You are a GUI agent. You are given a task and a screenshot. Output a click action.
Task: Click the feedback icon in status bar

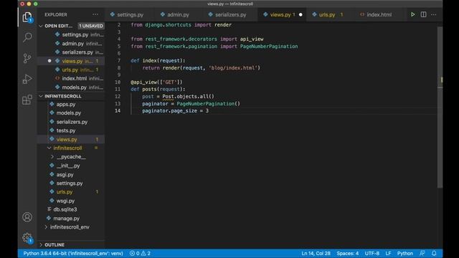tap(422, 253)
